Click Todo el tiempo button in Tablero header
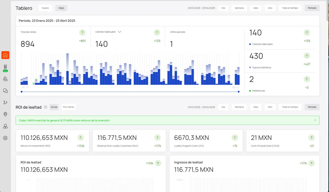 pyautogui.click(x=290, y=8)
